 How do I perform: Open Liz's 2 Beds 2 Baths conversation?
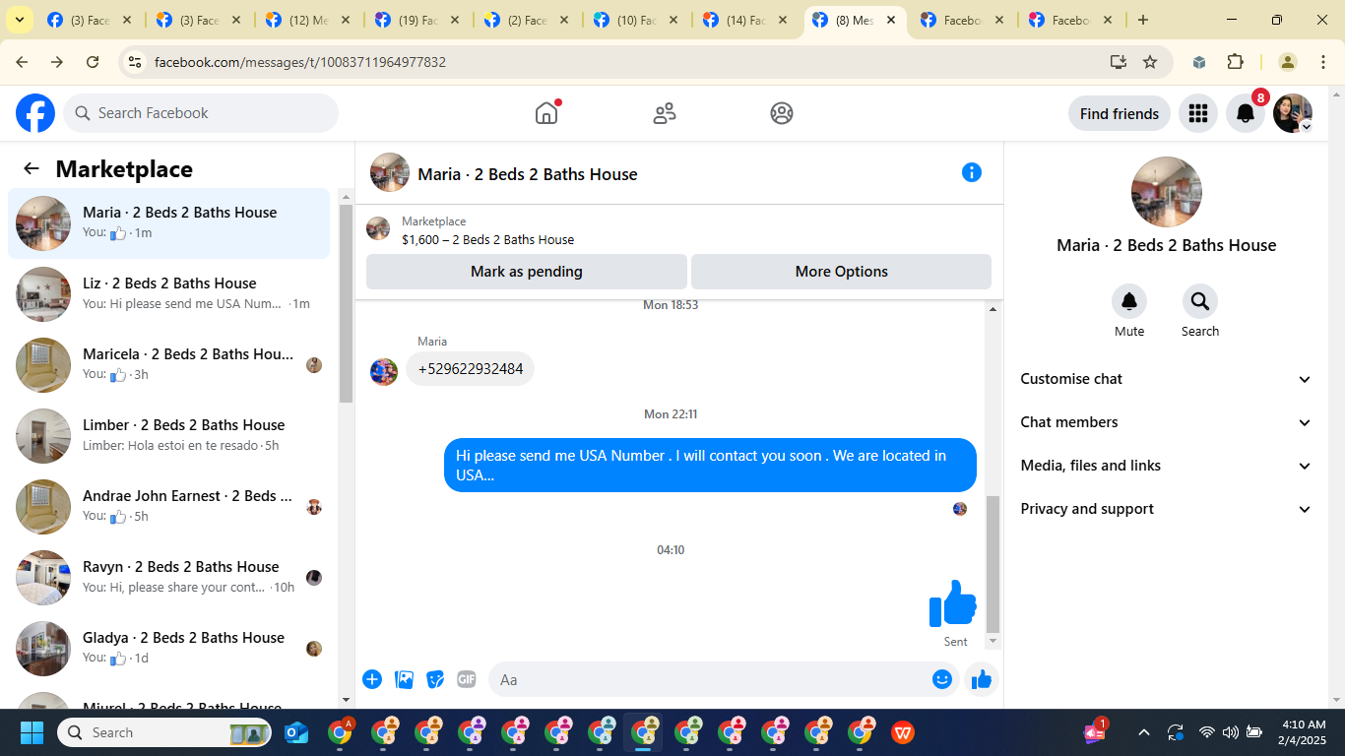pos(169,294)
